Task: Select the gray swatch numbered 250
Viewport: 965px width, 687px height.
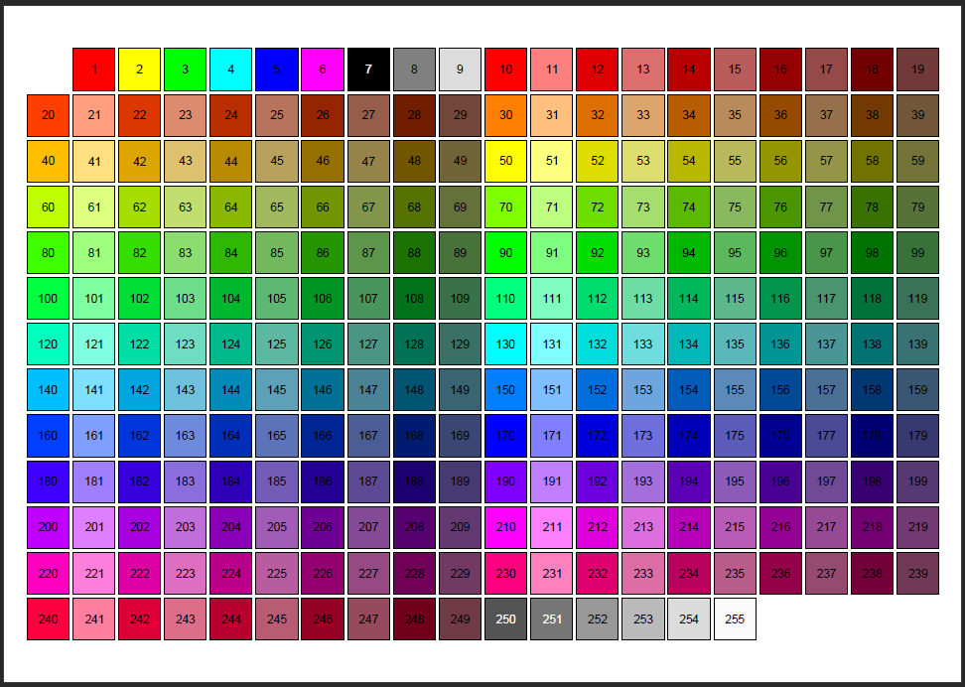Action: click(x=505, y=618)
